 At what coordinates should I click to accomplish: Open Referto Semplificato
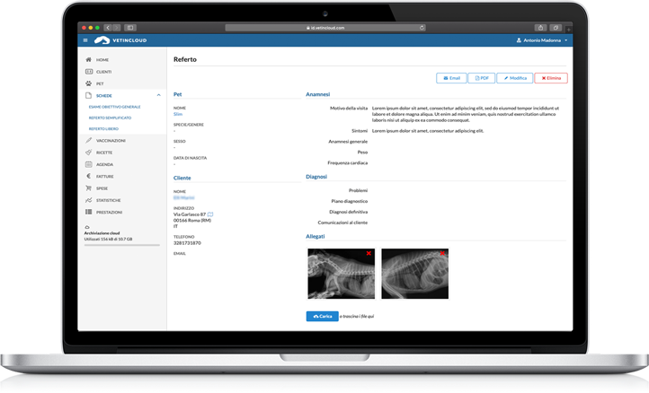[x=110, y=118]
